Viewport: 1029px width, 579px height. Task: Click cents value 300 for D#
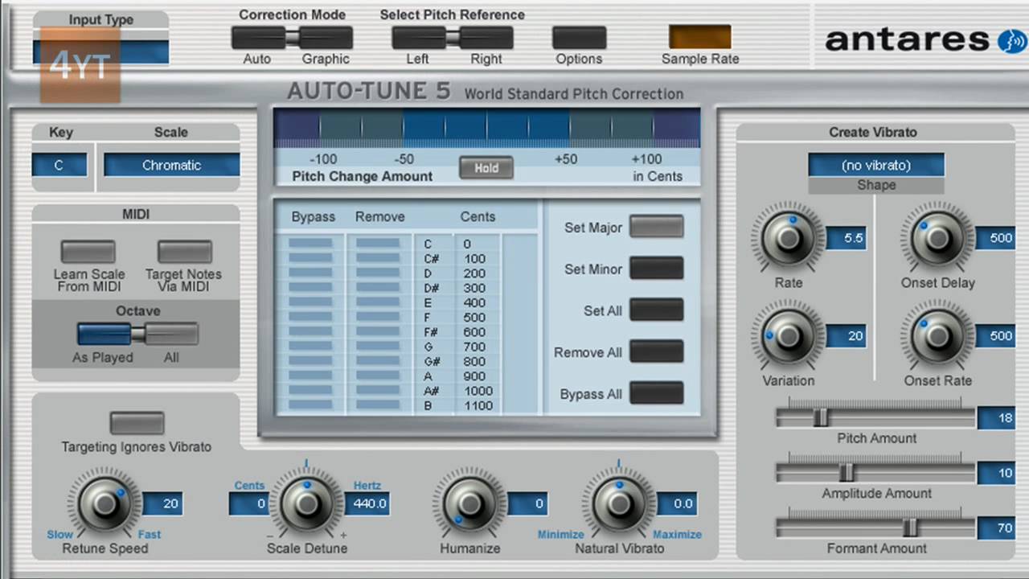coord(474,288)
